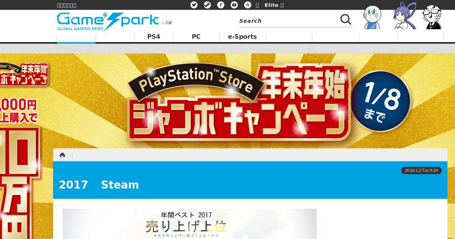This screenshot has width=455, height=239.
Task: Click the blue-haired girl mascot character
Action: click(x=404, y=16)
